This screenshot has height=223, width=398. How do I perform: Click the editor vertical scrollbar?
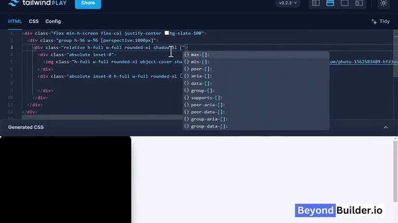pyautogui.click(x=396, y=53)
